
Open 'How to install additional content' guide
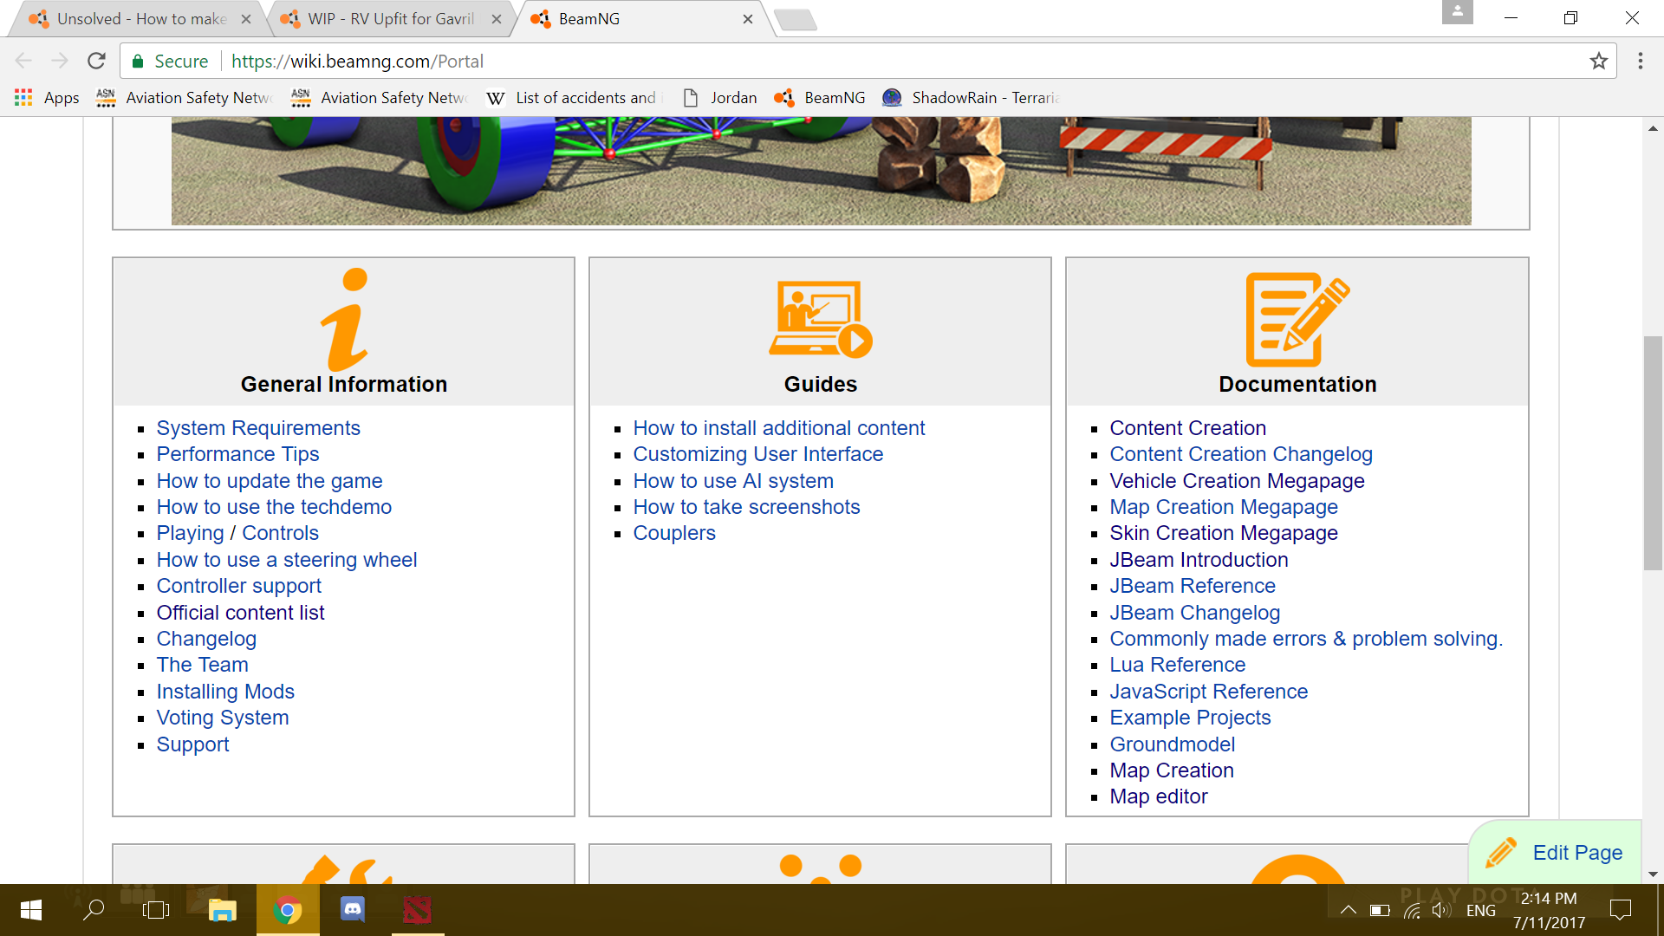click(778, 428)
